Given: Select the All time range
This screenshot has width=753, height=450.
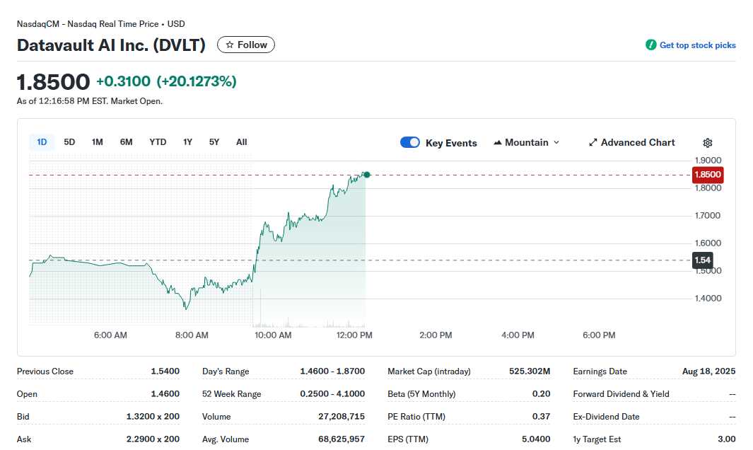Looking at the screenshot, I should point(241,142).
